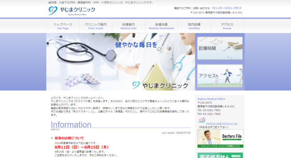Open the Doctors File banner
The height and width of the screenshot is (158, 291).
point(220,139)
